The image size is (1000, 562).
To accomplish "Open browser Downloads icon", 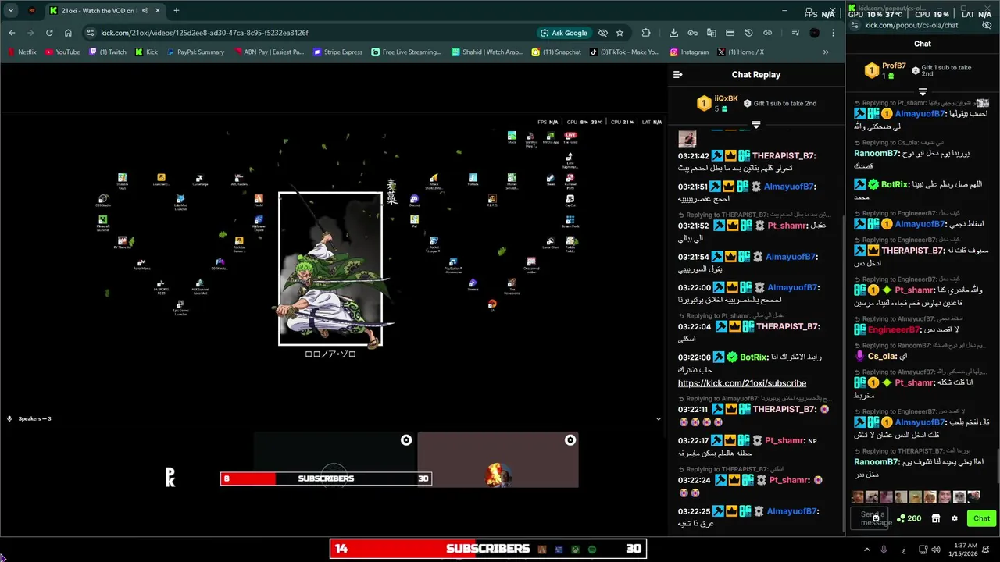I will coord(673,33).
